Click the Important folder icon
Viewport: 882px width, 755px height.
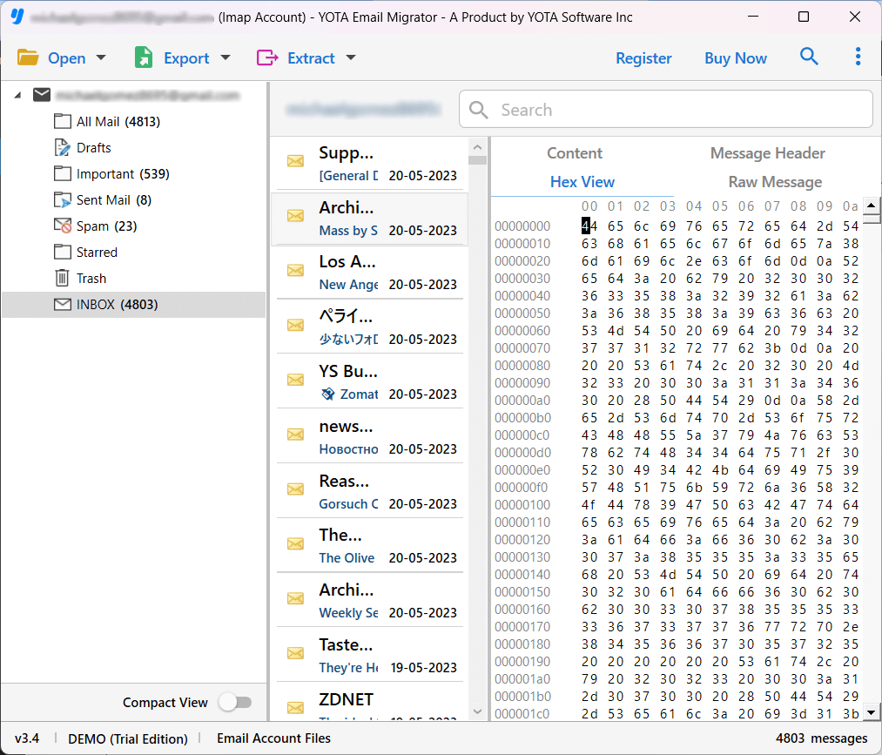(63, 173)
